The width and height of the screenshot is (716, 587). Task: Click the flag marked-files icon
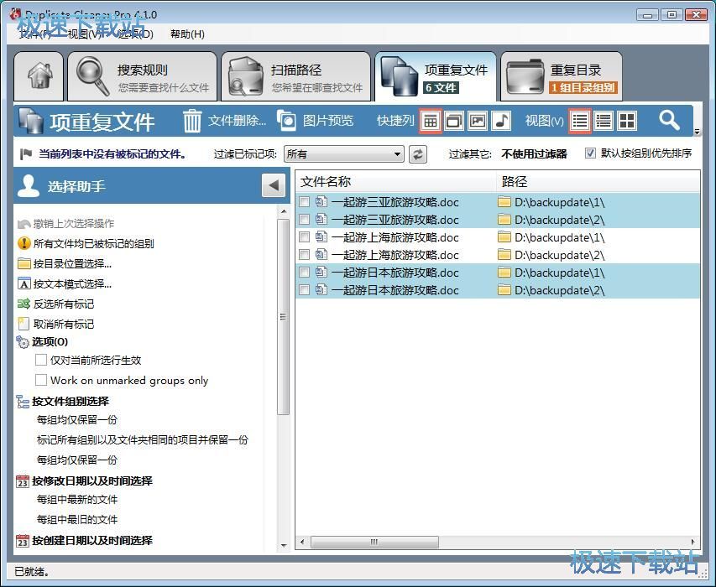pyautogui.click(x=25, y=154)
